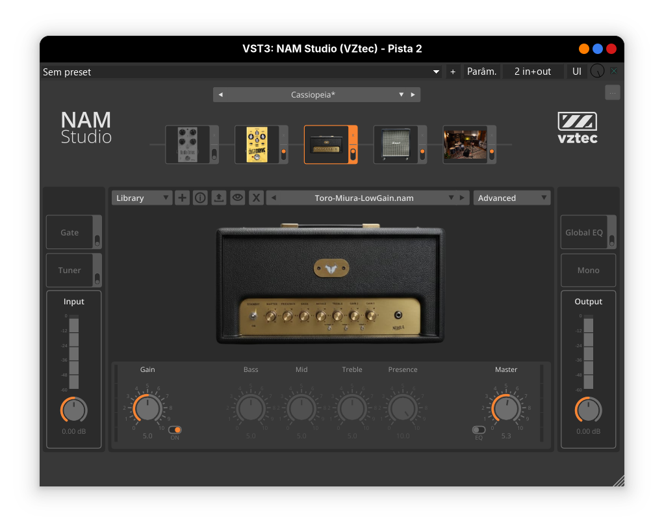Open the Tuner panel

[70, 270]
